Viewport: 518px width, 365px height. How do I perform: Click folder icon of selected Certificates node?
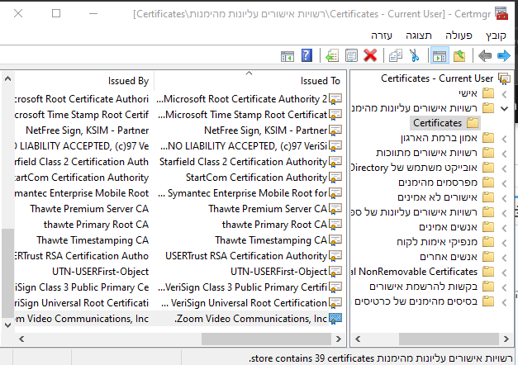(x=473, y=123)
